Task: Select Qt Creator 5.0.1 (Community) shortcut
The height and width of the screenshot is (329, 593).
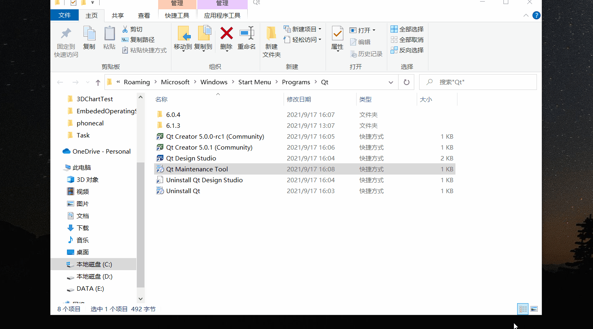Action: (x=209, y=147)
